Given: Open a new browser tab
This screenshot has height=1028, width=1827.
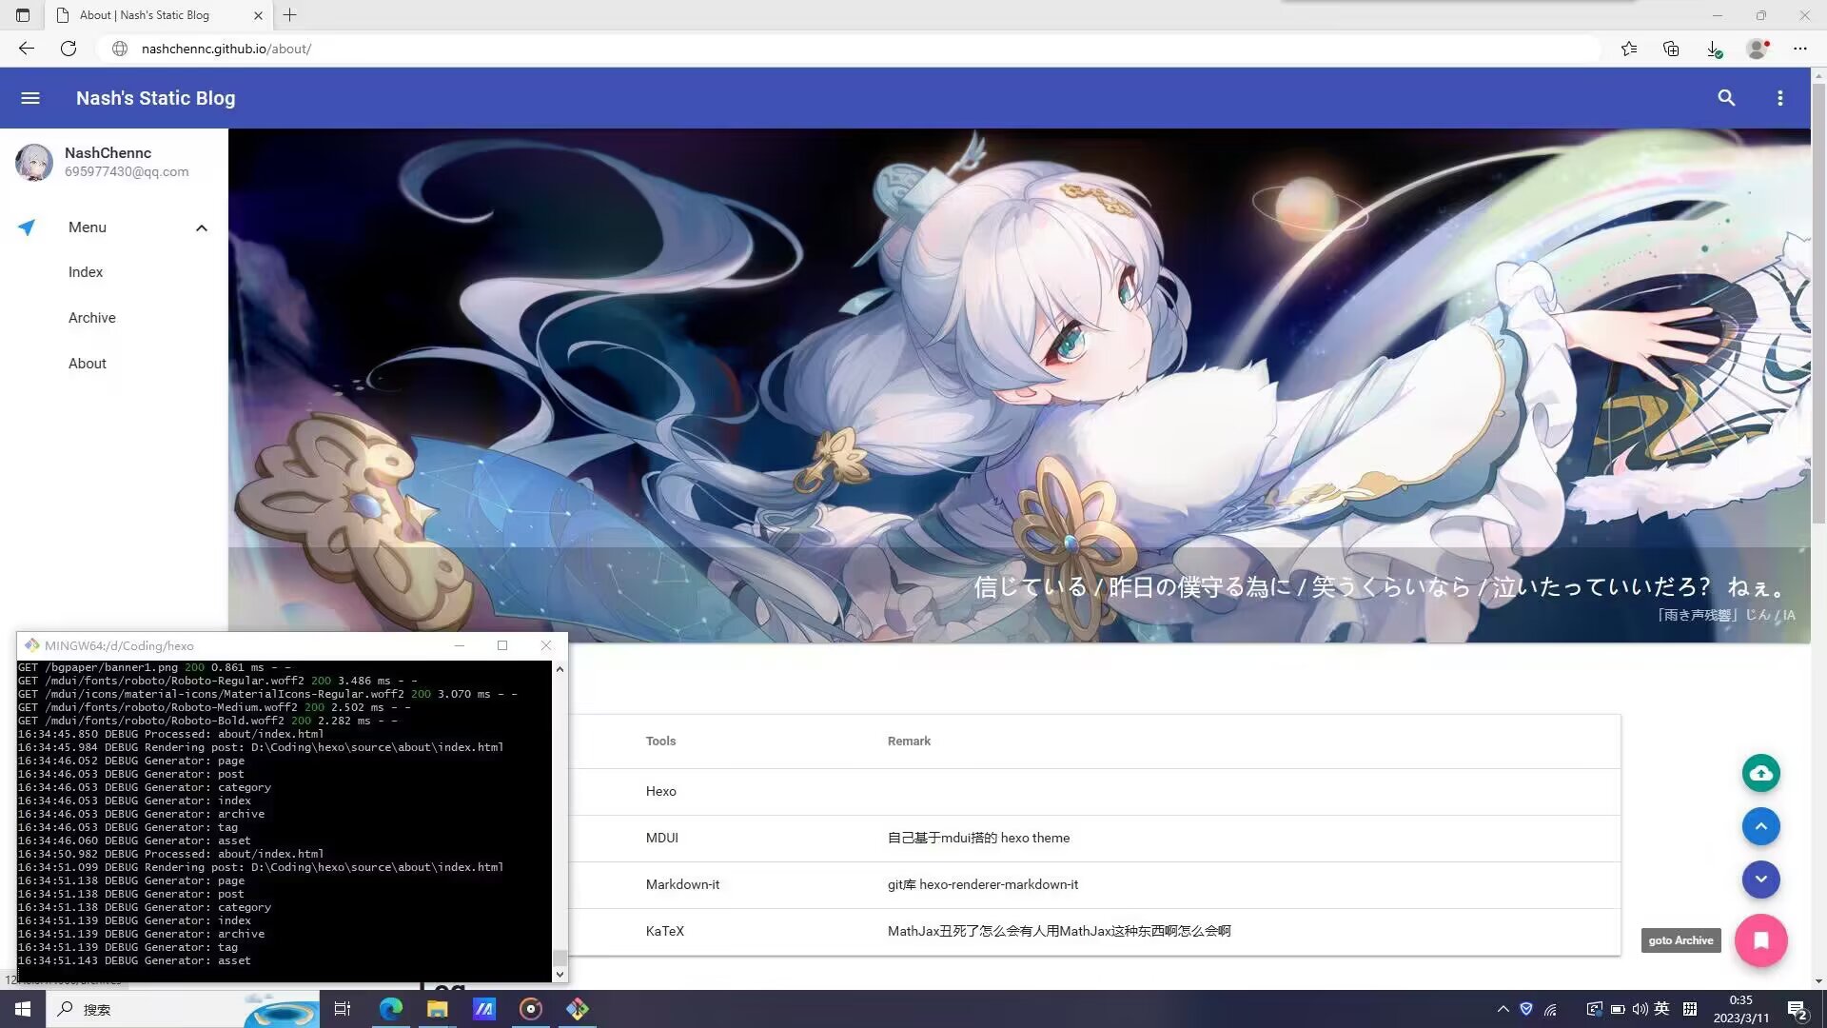Looking at the screenshot, I should (290, 15).
